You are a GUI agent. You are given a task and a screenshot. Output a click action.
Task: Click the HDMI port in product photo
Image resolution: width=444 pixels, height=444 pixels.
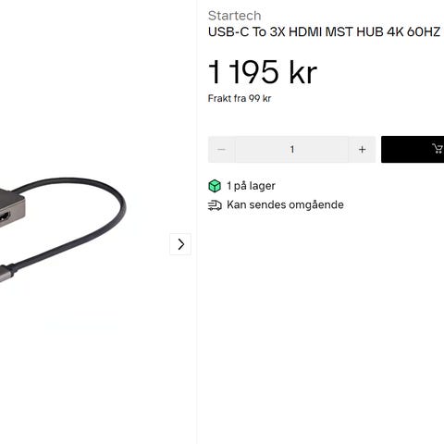5,216
